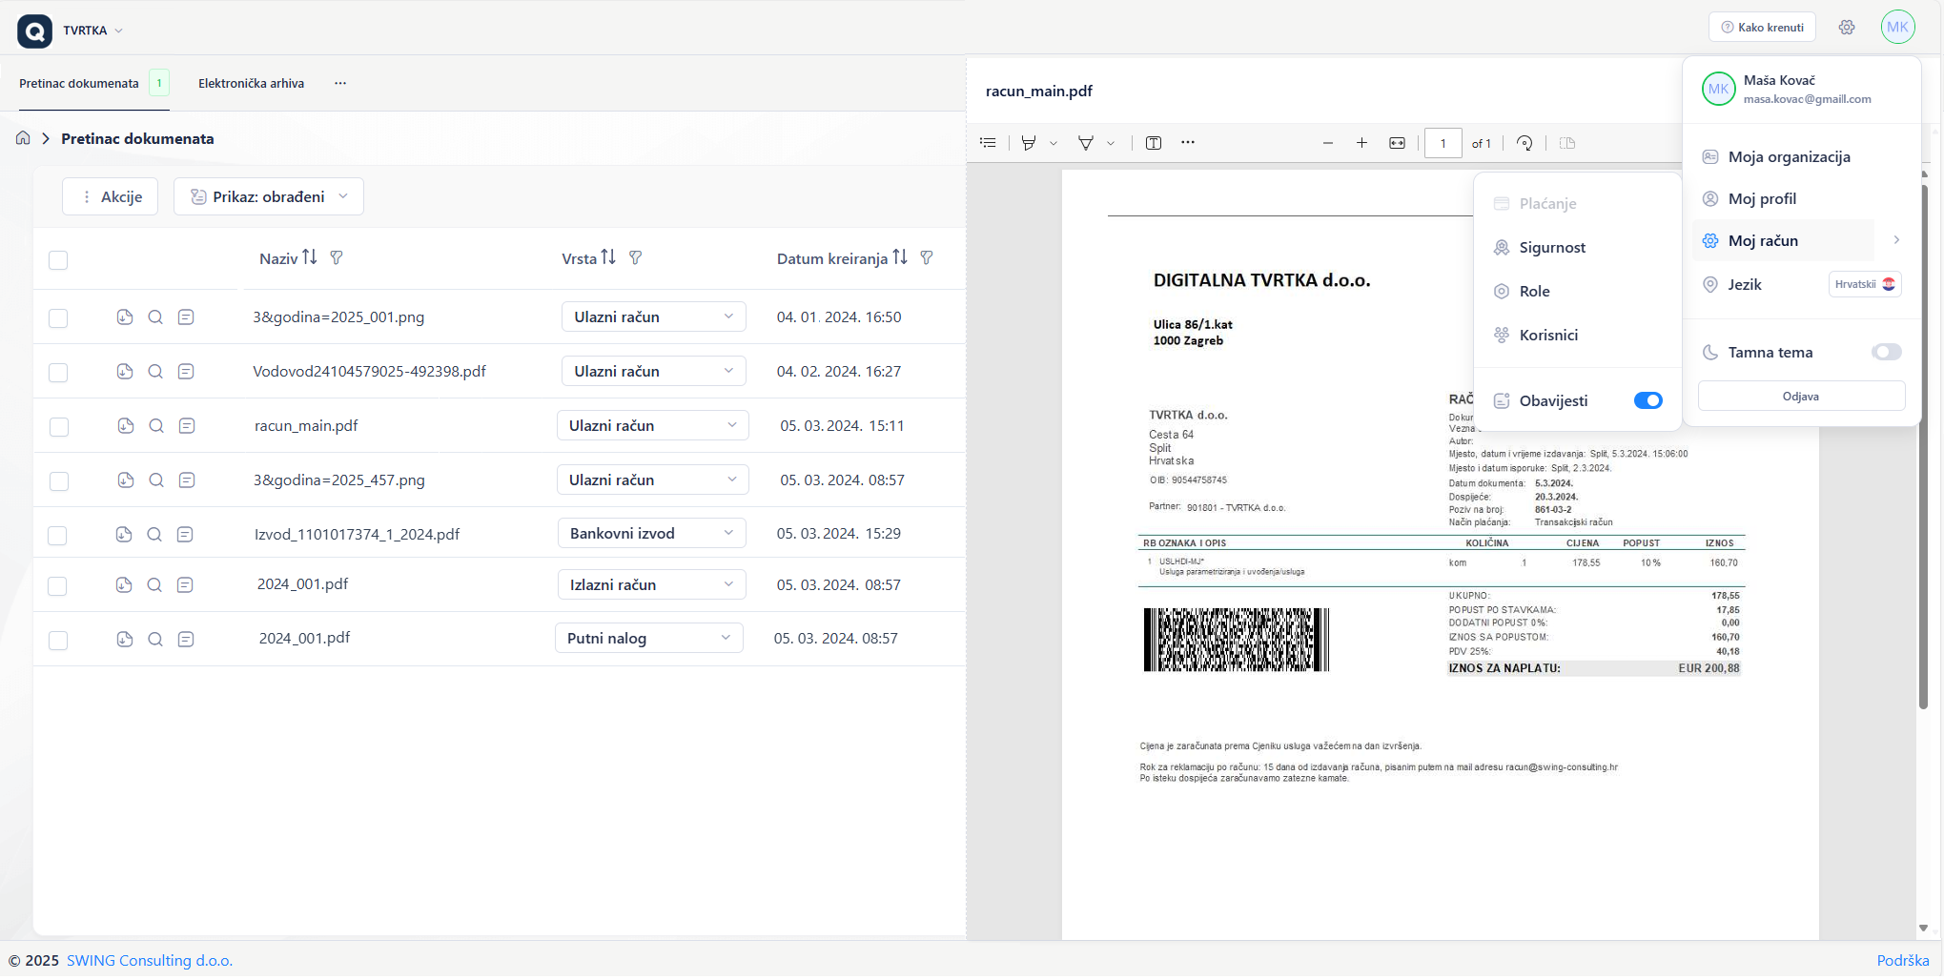Select the PDF highlight tool
The height and width of the screenshot is (980, 1944).
coord(1029,143)
